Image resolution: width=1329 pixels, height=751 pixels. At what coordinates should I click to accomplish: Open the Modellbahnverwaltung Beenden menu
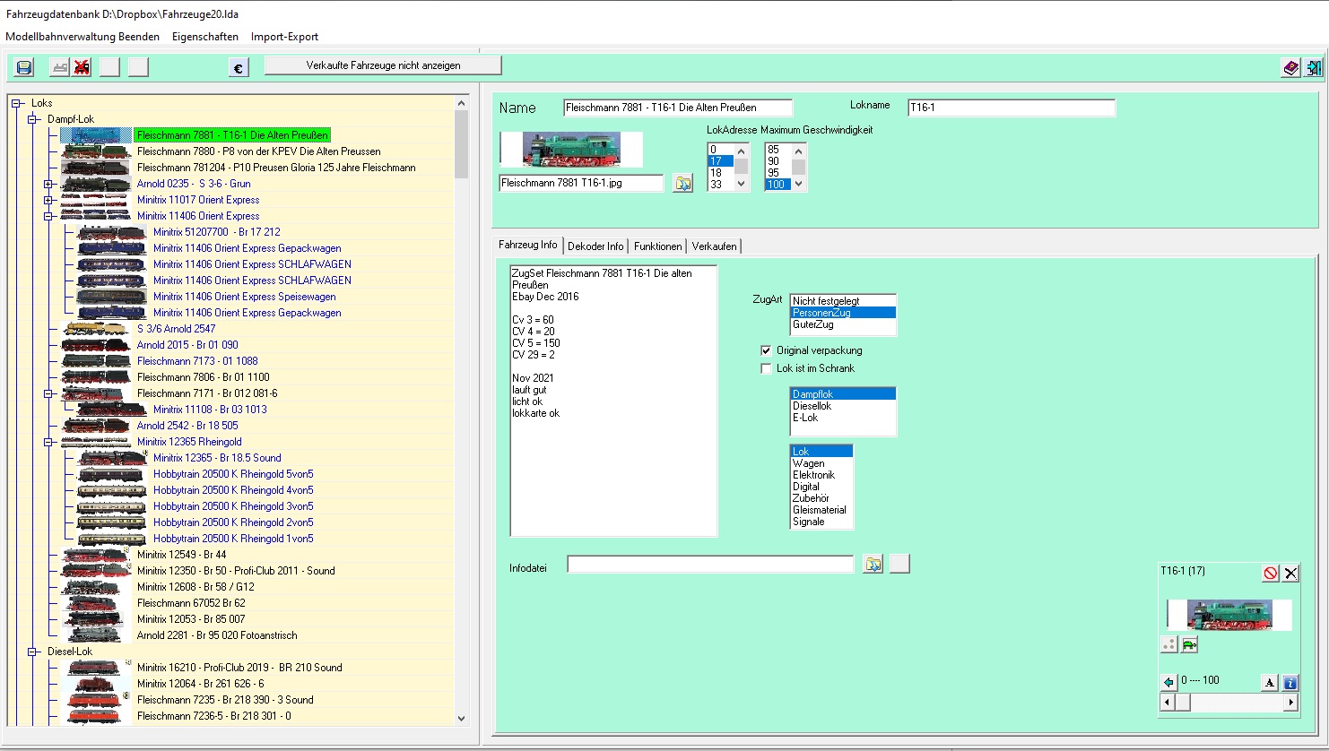(83, 37)
